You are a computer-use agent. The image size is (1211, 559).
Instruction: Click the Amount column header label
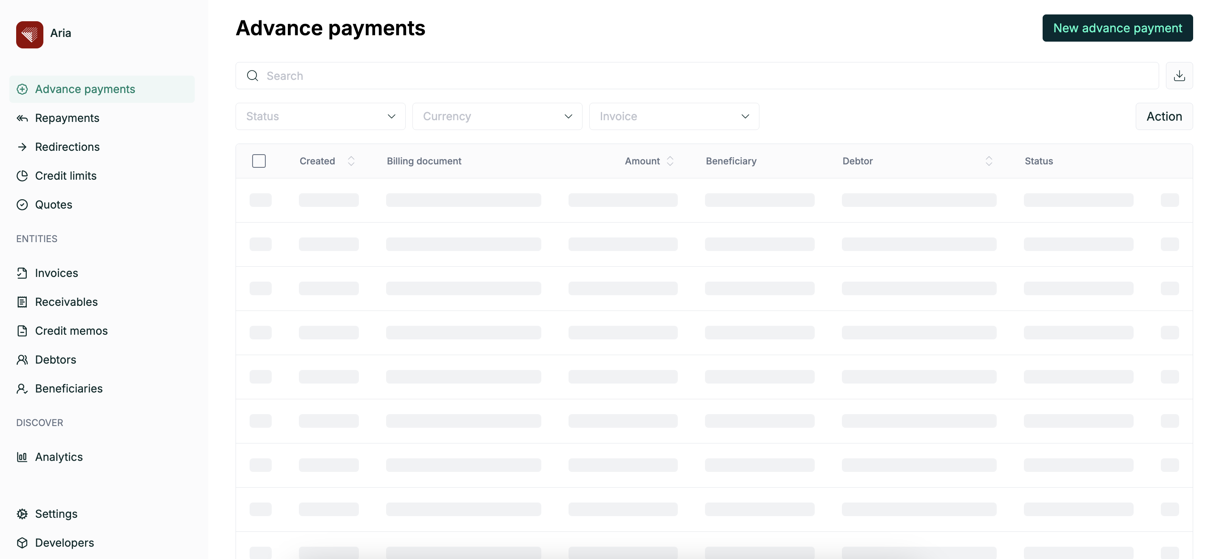tap(642, 161)
